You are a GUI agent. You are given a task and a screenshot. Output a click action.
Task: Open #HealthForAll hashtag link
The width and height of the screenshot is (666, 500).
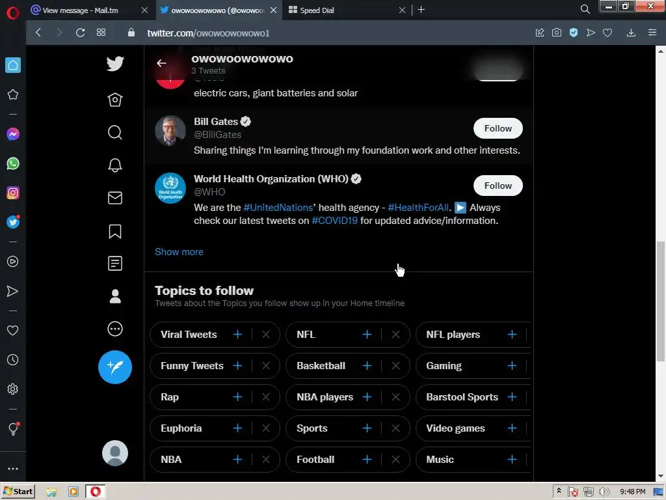point(418,208)
